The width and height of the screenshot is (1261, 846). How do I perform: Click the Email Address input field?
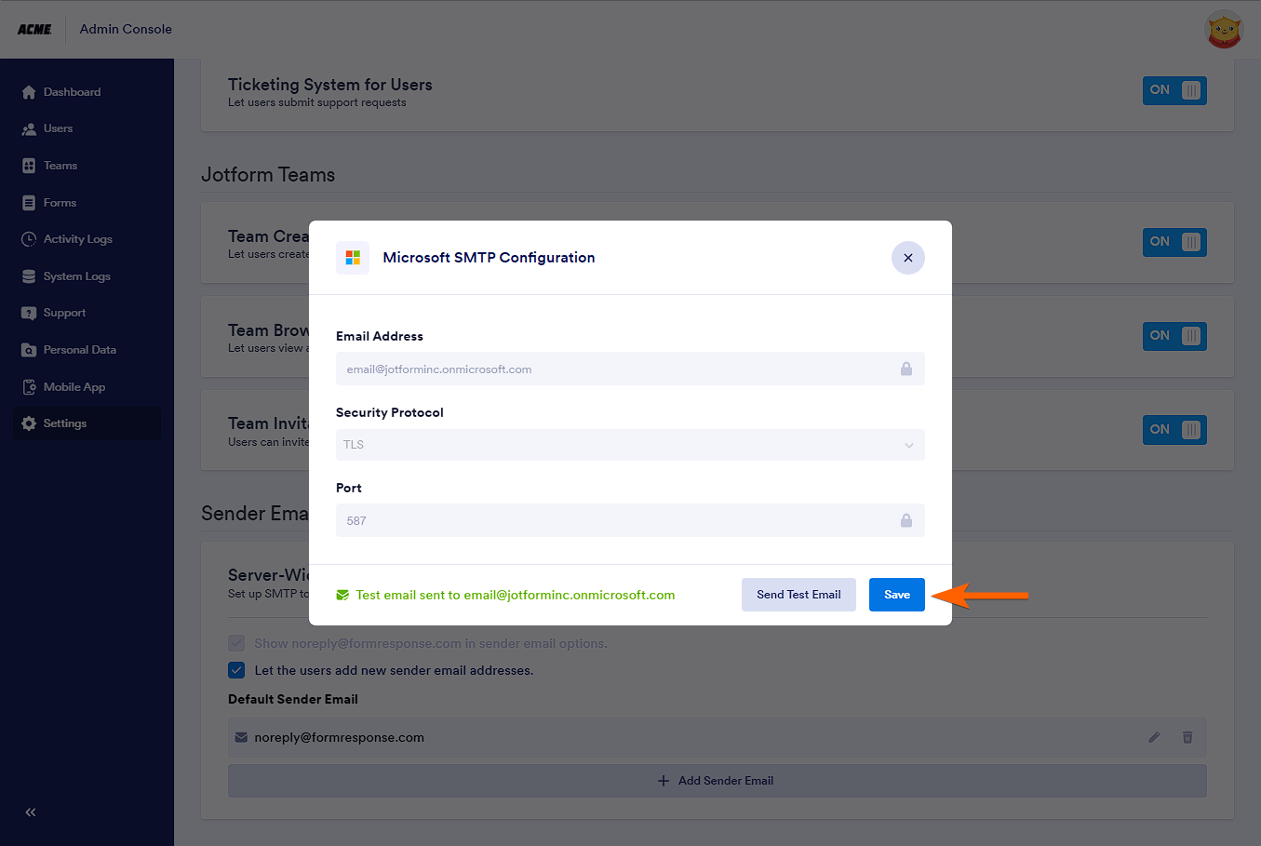pyautogui.click(x=614, y=369)
